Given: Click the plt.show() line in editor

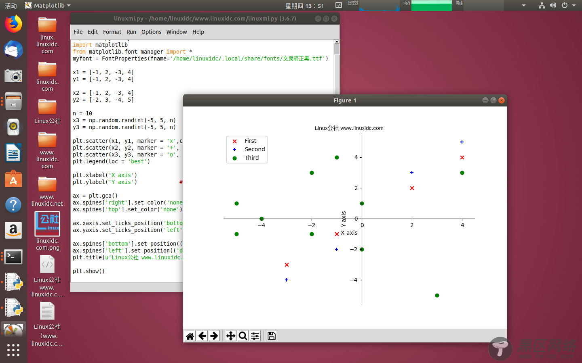Looking at the screenshot, I should [89, 271].
